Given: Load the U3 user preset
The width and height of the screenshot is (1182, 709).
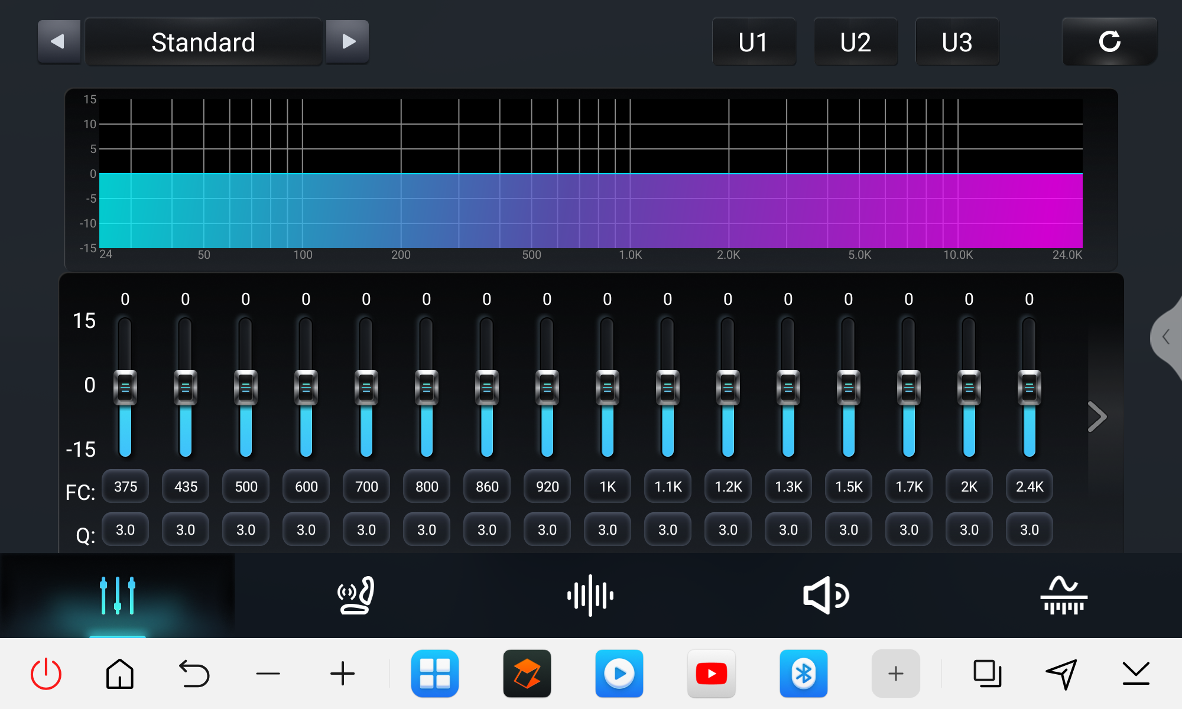Looking at the screenshot, I should click(x=957, y=42).
